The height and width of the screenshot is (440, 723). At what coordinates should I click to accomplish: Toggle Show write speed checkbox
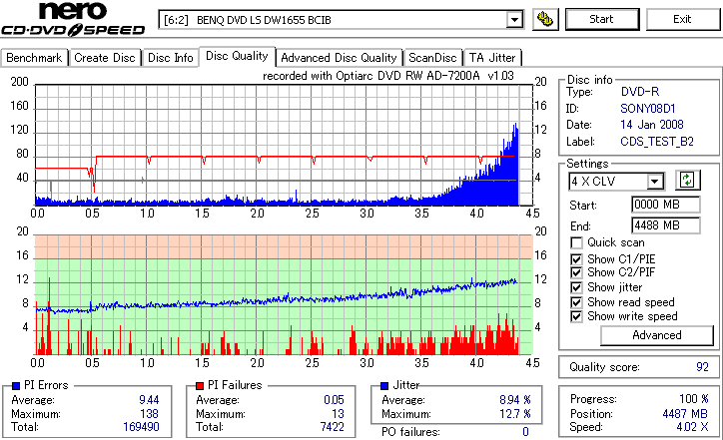point(576,316)
